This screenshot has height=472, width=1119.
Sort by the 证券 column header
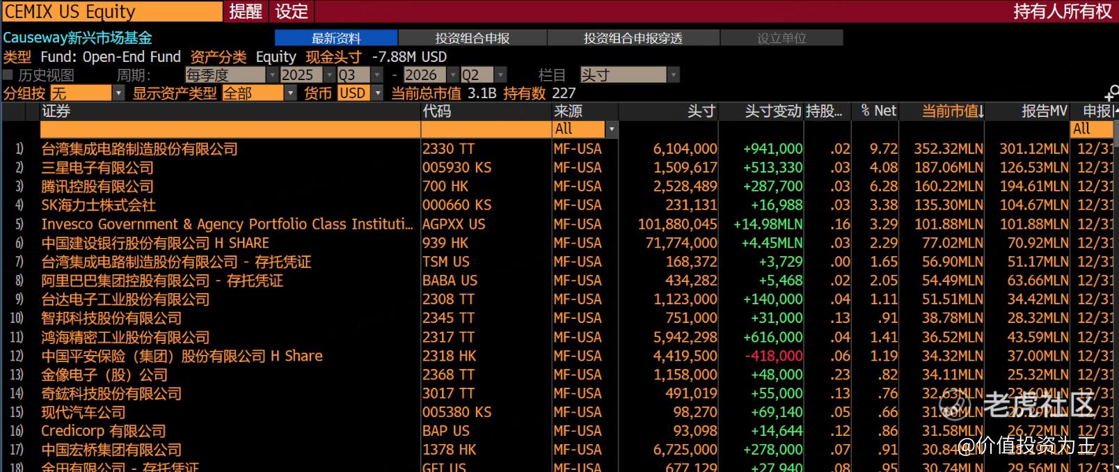[x=56, y=111]
